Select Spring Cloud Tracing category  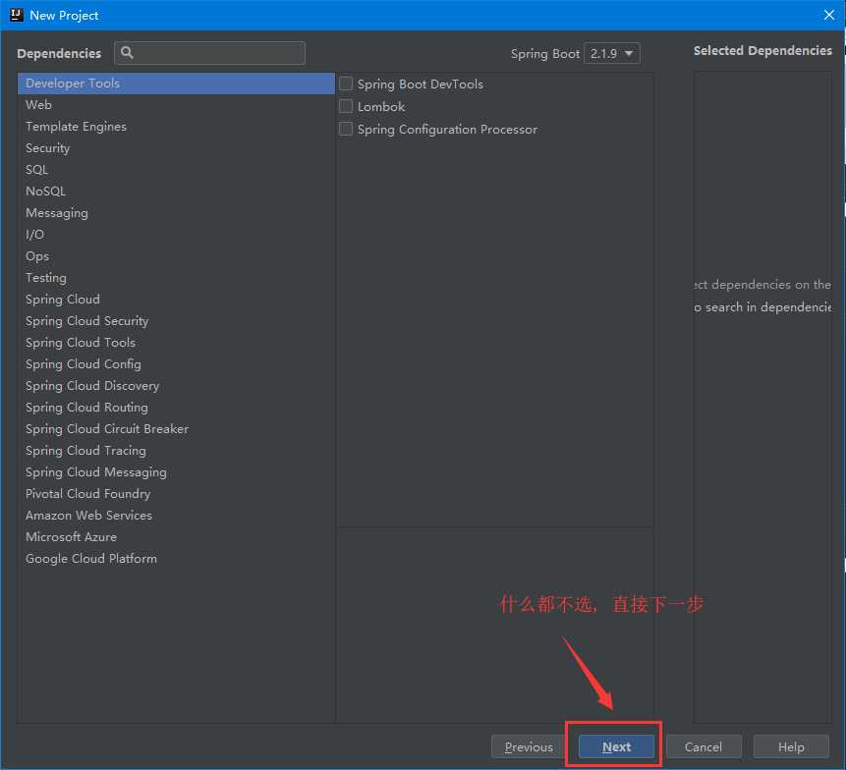click(x=177, y=450)
